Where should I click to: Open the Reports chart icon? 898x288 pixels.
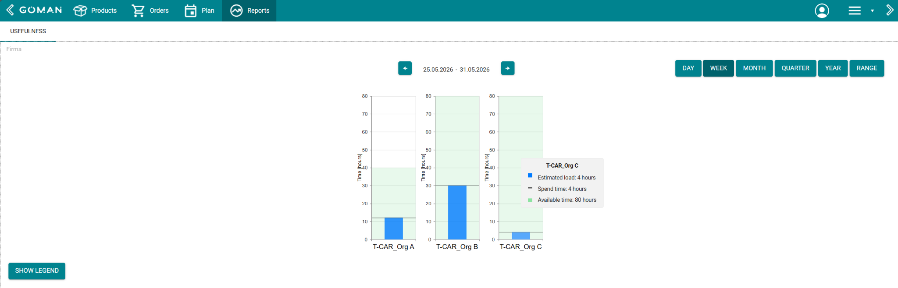click(x=236, y=11)
